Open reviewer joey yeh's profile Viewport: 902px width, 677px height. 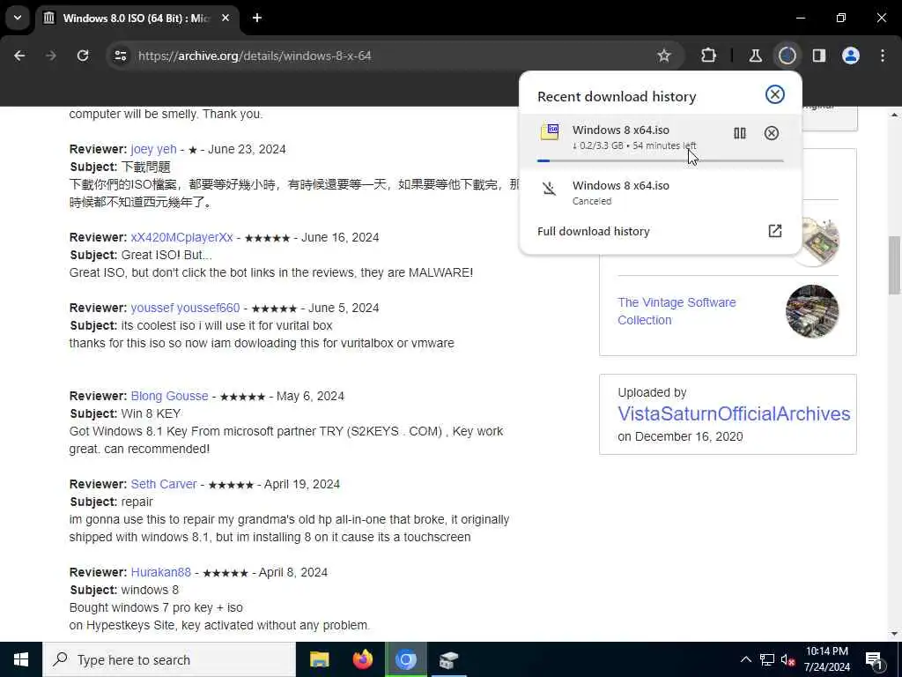tap(153, 149)
